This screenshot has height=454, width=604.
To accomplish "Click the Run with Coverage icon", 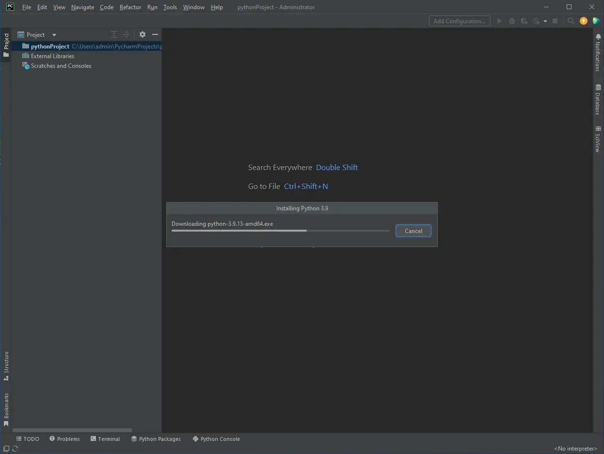I will 524,21.
